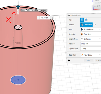Click the Cancel button

pyautogui.click(x=98, y=60)
